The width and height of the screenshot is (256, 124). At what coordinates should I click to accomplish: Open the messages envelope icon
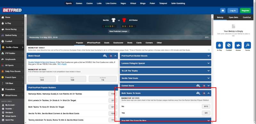[x=223, y=11]
